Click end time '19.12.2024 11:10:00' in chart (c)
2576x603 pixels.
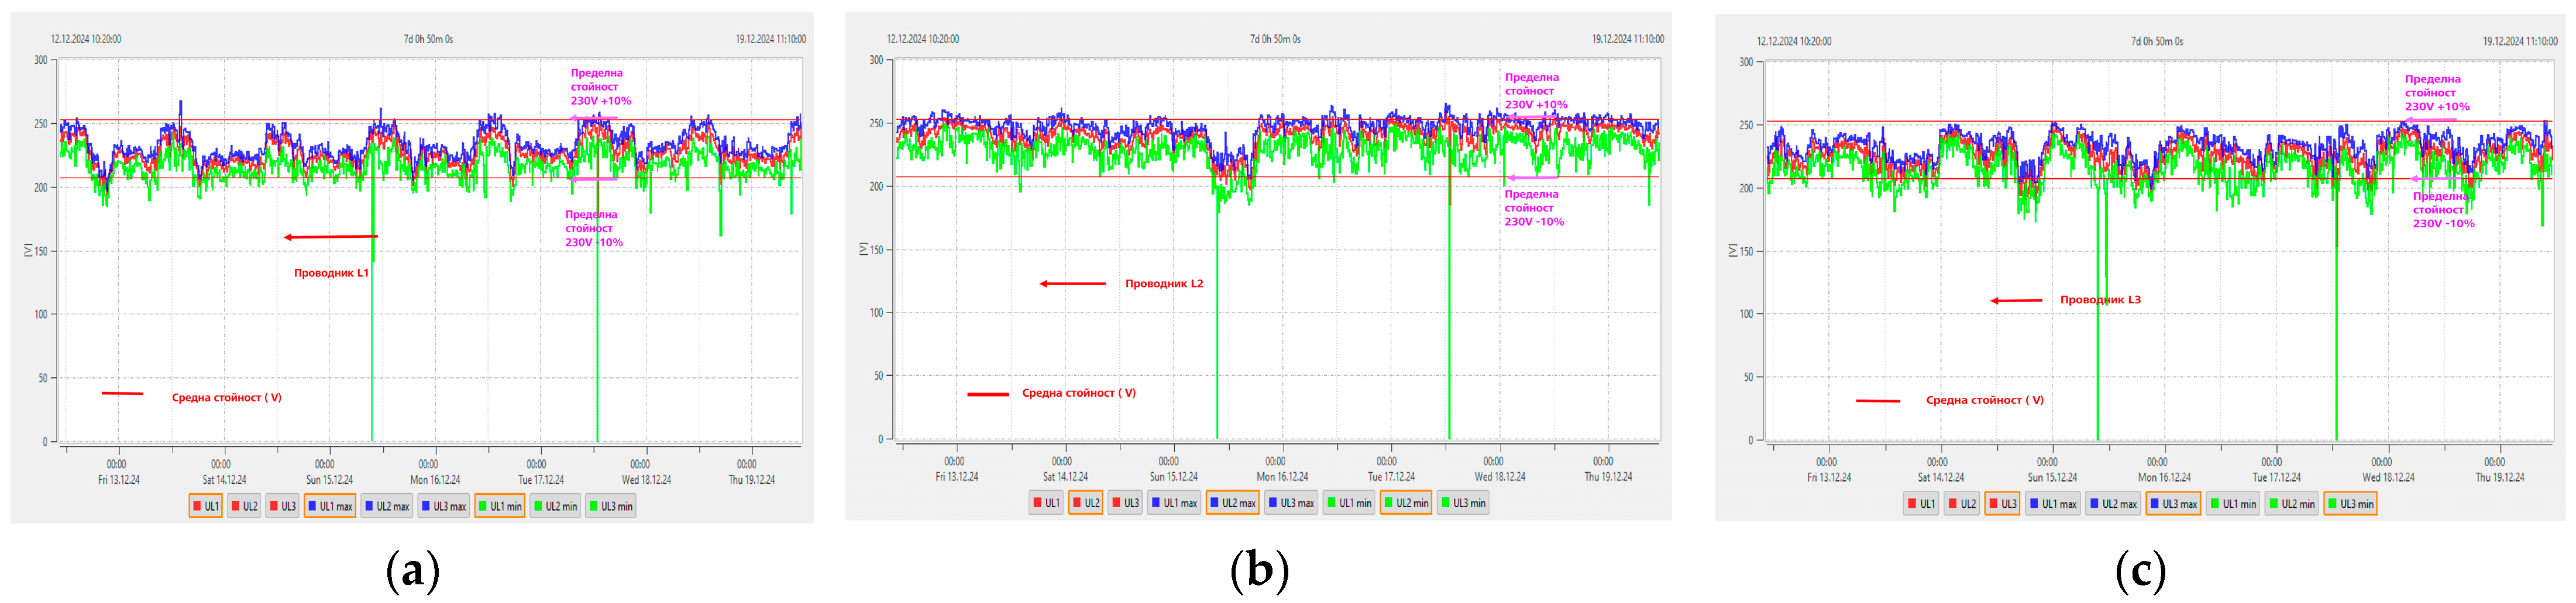(x=2520, y=41)
